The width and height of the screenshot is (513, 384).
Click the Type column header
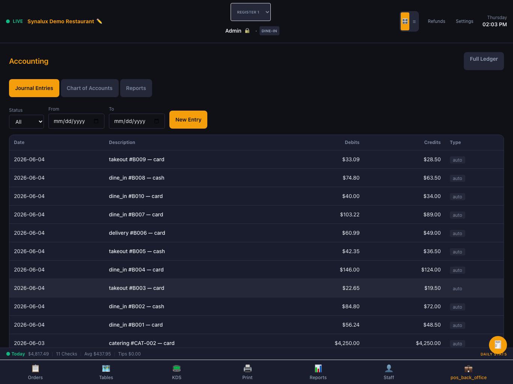tap(455, 142)
